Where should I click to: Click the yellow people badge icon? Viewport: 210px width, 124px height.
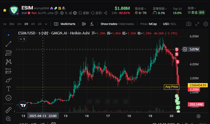(x=60, y=8)
